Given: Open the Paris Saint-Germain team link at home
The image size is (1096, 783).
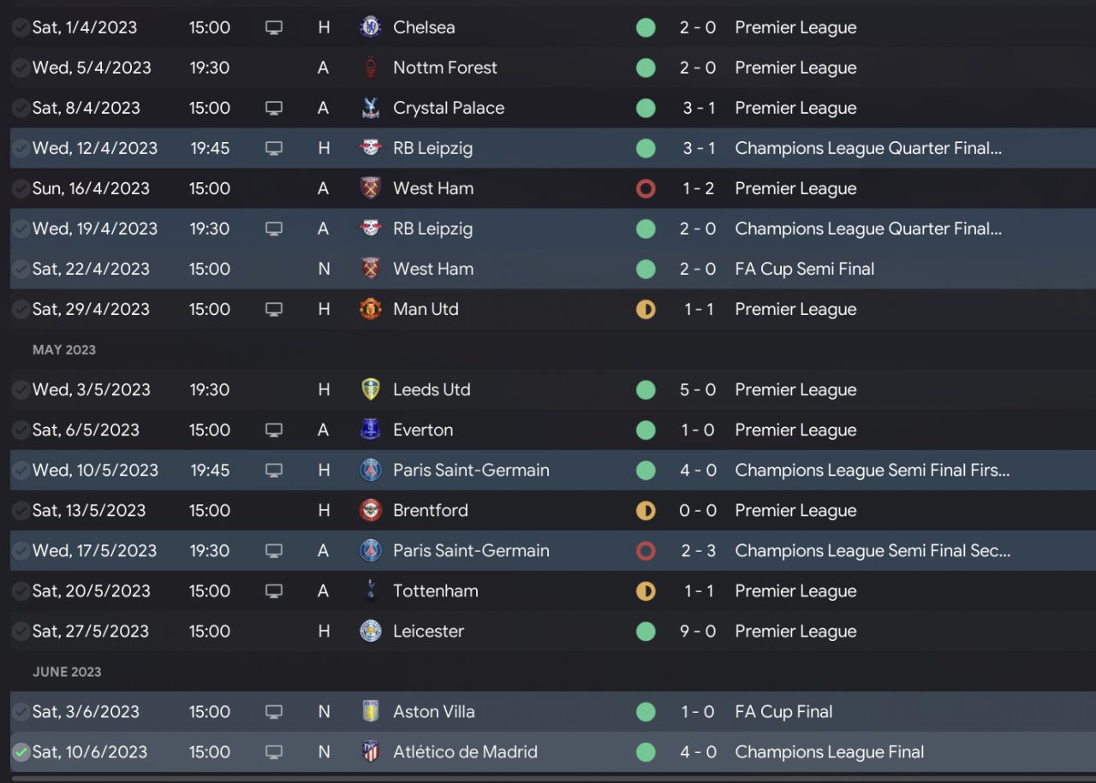Looking at the screenshot, I should 471,470.
